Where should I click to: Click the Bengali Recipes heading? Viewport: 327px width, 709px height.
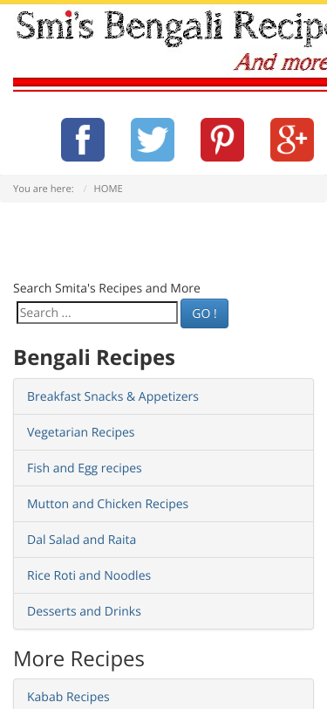tap(94, 358)
